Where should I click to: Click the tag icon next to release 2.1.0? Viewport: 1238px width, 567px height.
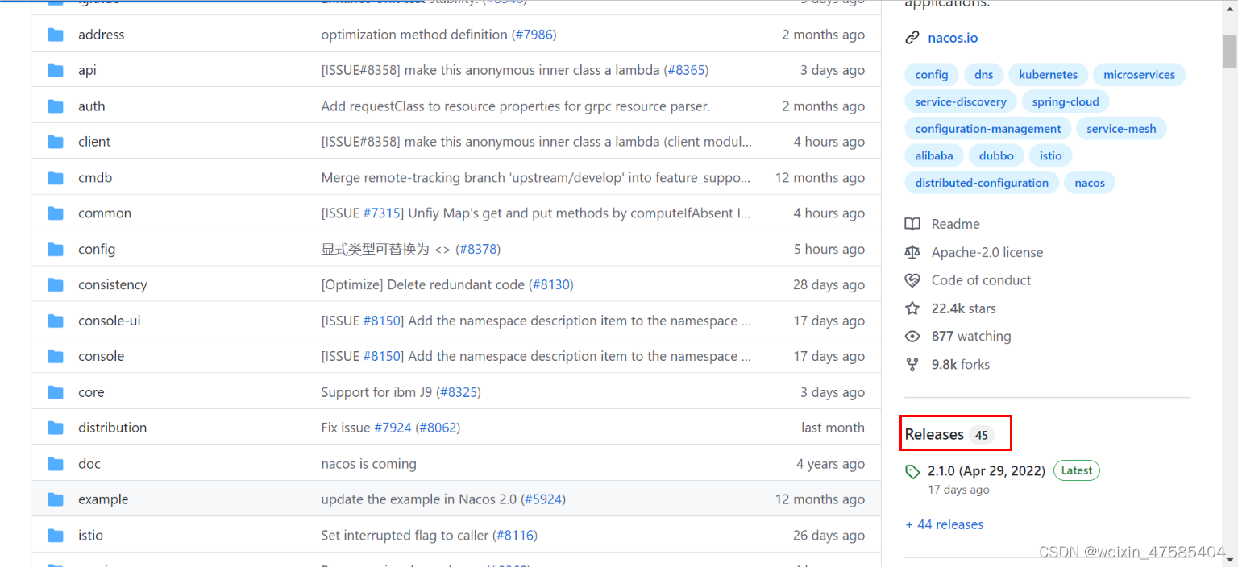pyautogui.click(x=912, y=470)
